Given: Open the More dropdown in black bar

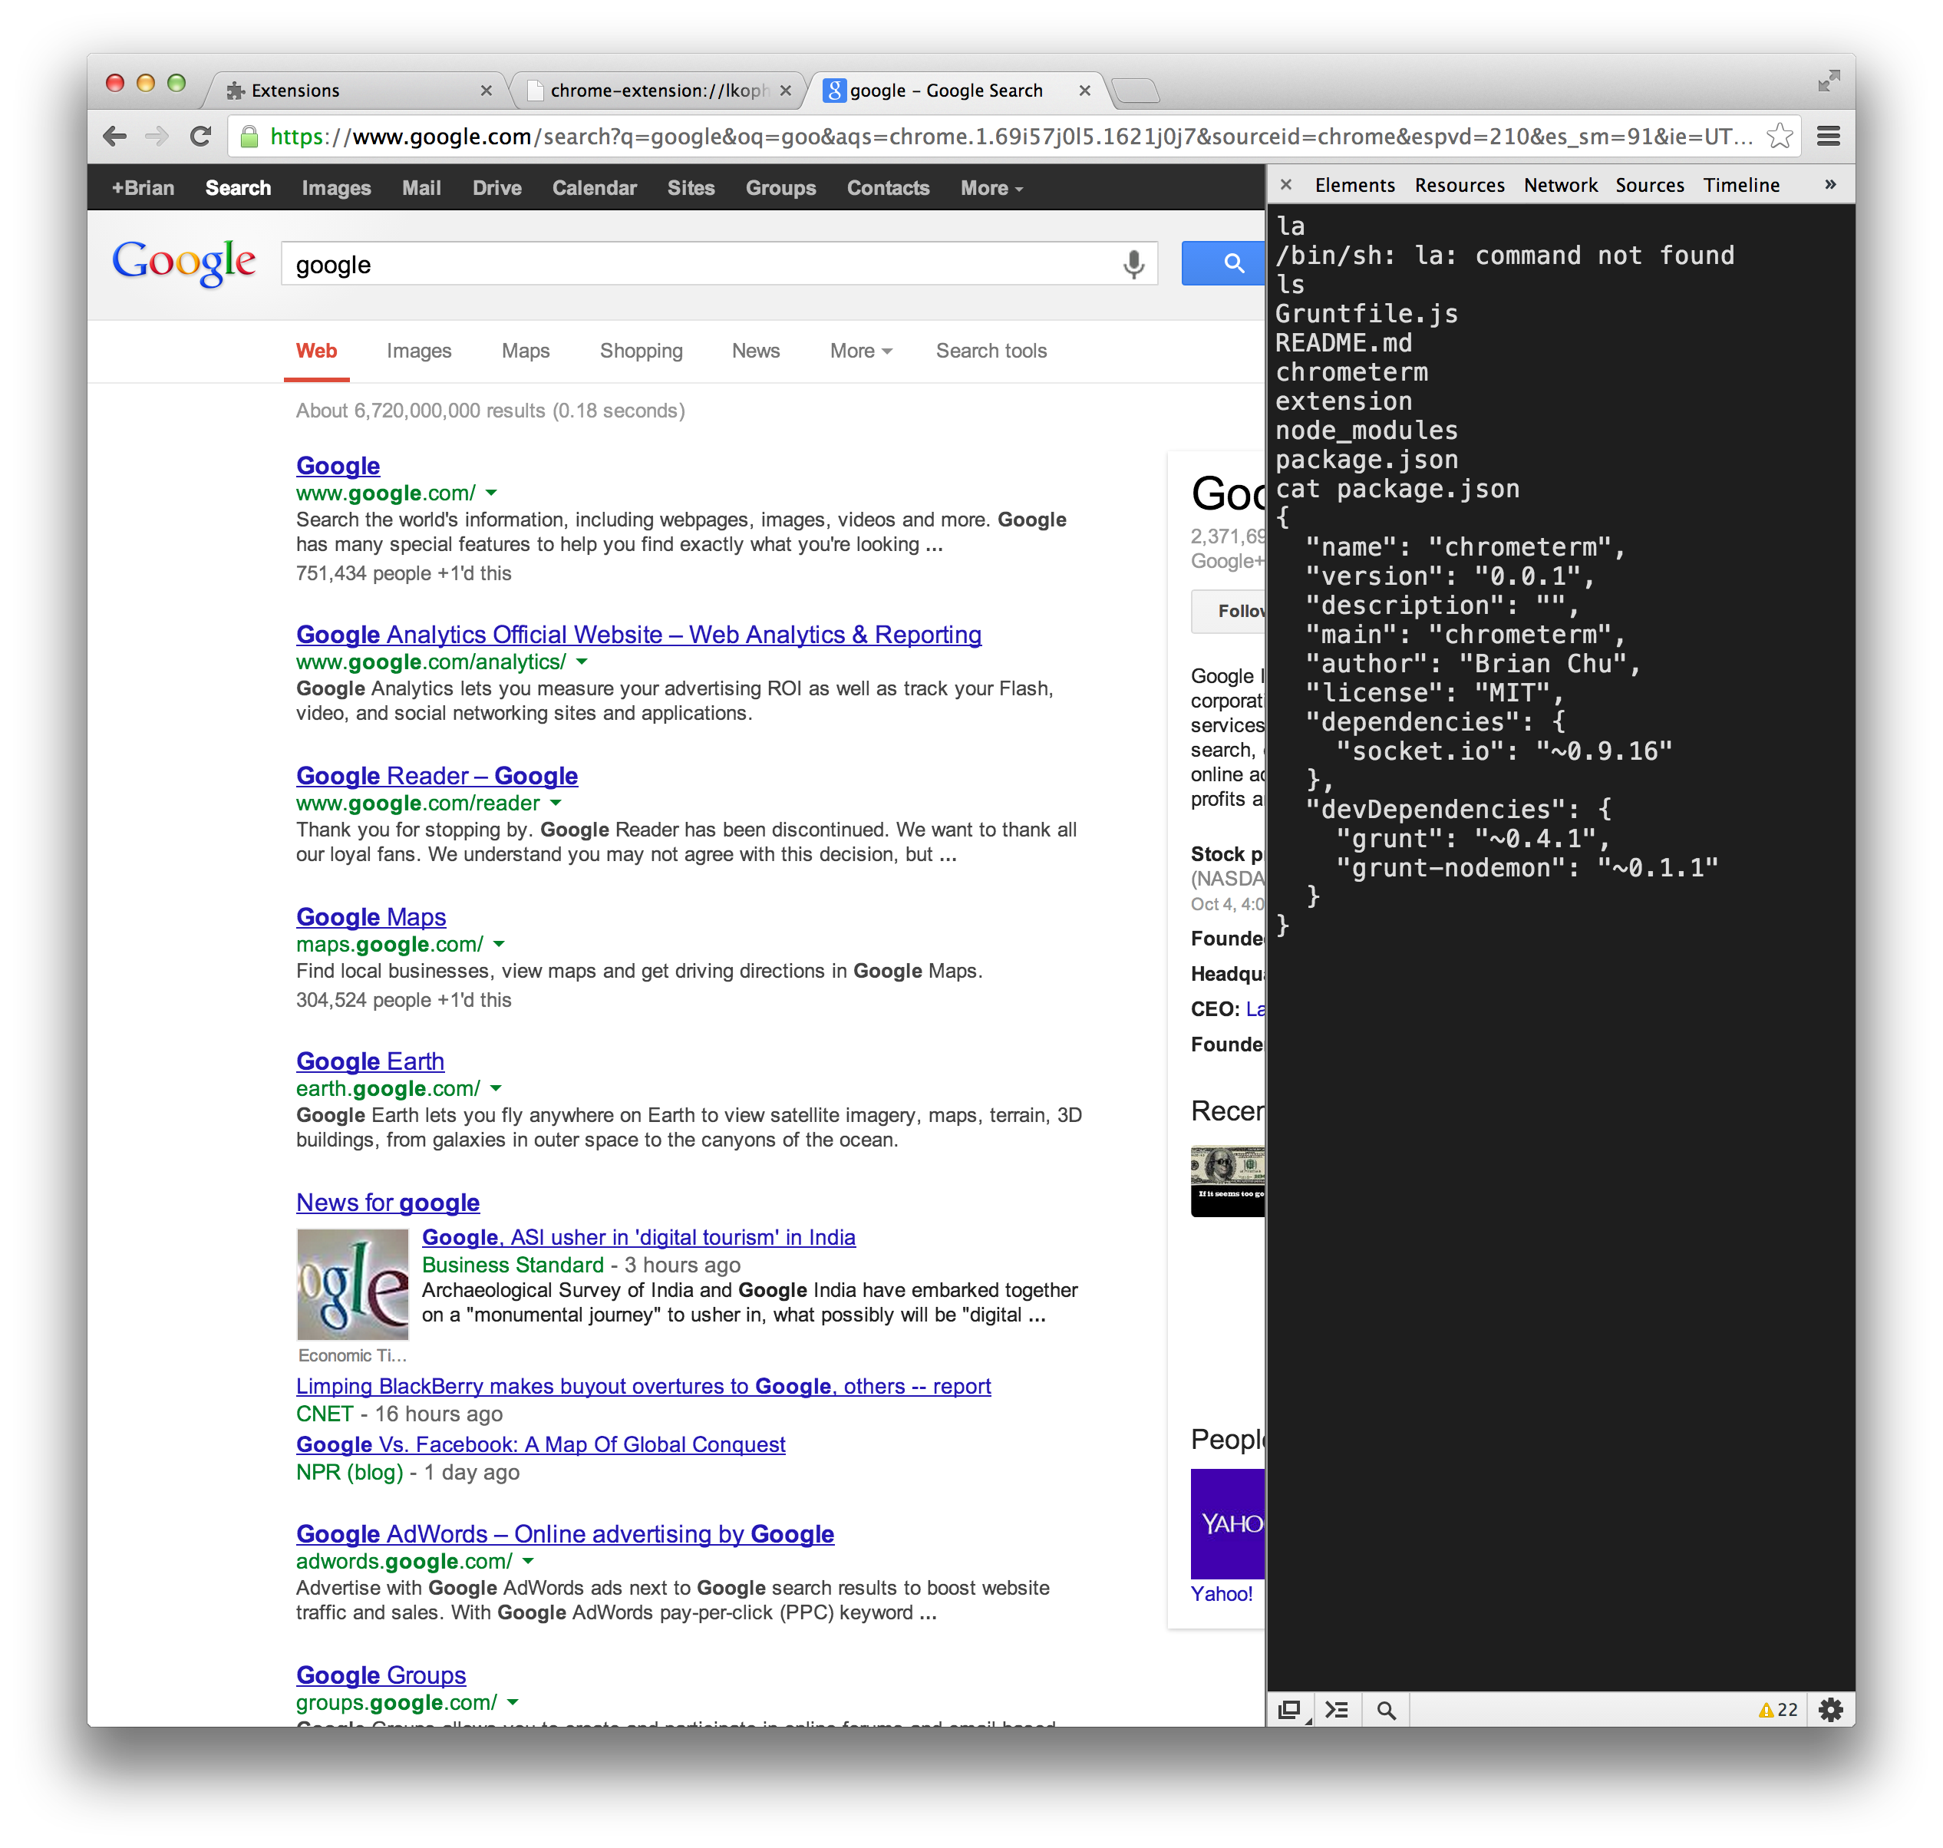Looking at the screenshot, I should point(991,188).
